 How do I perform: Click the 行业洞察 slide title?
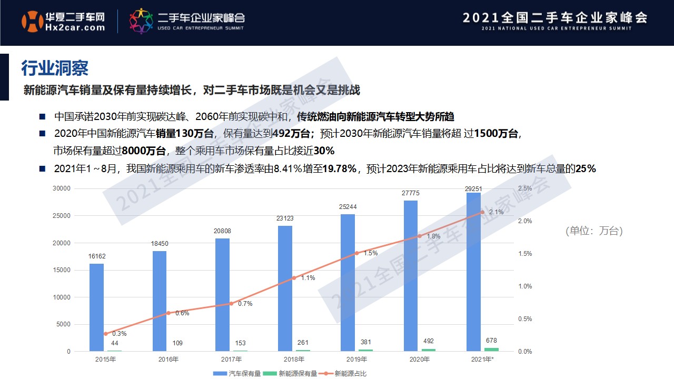click(54, 68)
